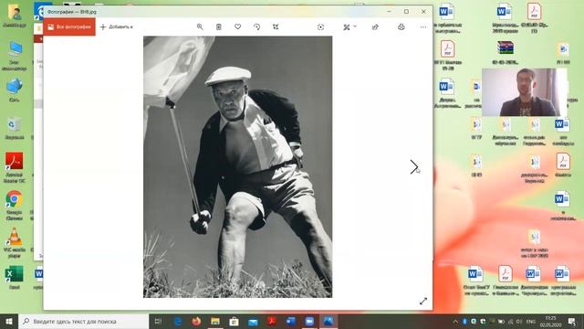Click the circular target icon in Photos toolbar

[320, 27]
